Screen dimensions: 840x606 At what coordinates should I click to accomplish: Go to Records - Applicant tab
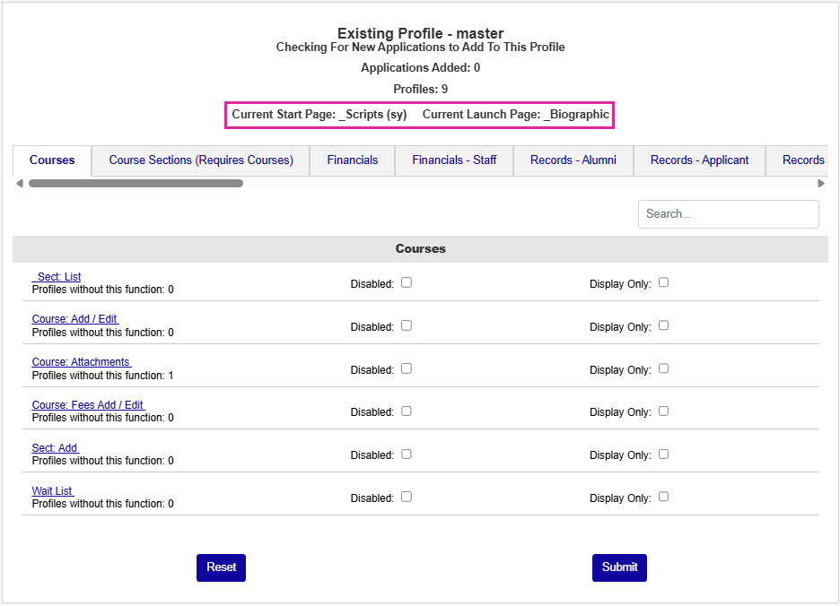point(699,160)
